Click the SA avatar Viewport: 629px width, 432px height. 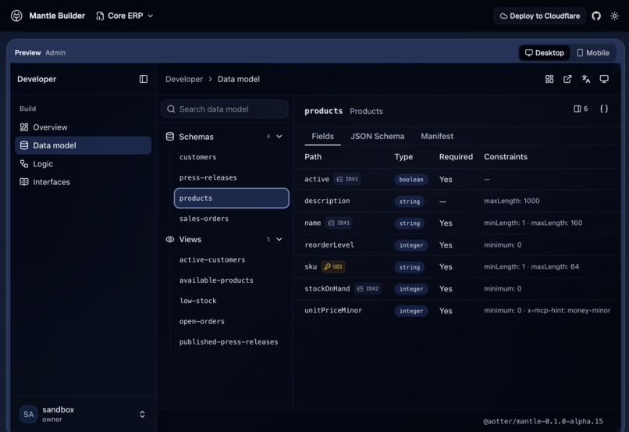coord(28,414)
